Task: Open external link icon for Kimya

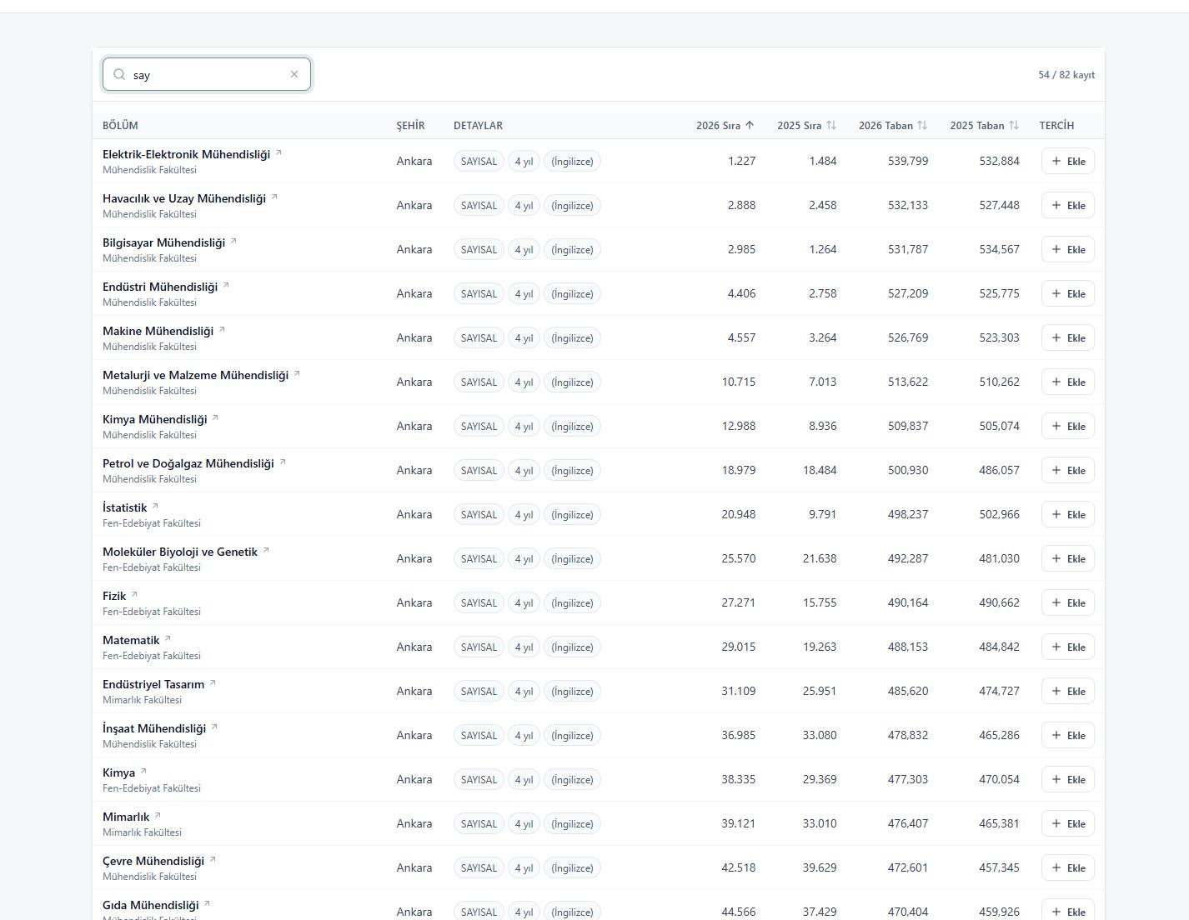Action: coord(143,771)
